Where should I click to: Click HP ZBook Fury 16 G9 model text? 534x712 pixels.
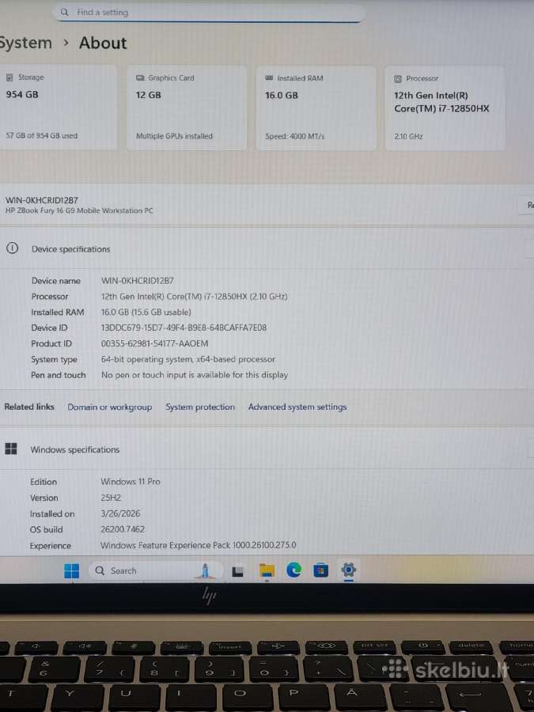(x=79, y=210)
